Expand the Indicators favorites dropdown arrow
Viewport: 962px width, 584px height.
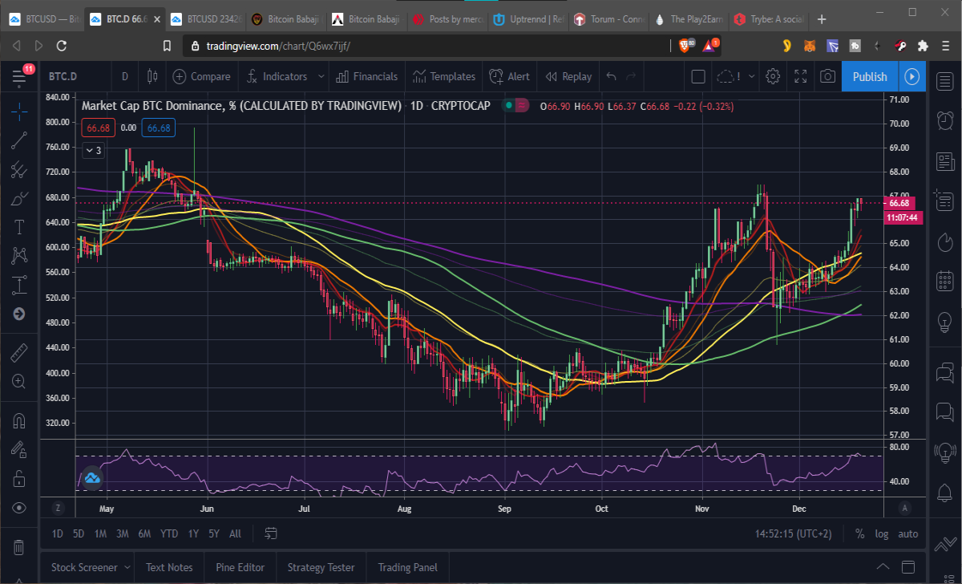[321, 76]
